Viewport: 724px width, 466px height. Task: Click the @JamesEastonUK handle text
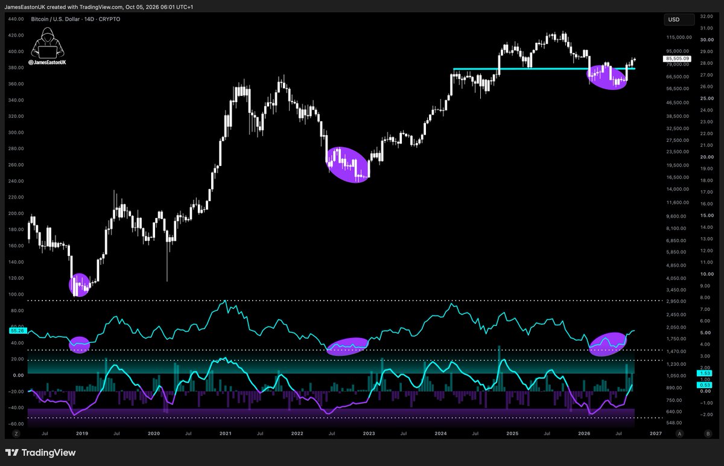(x=46, y=62)
